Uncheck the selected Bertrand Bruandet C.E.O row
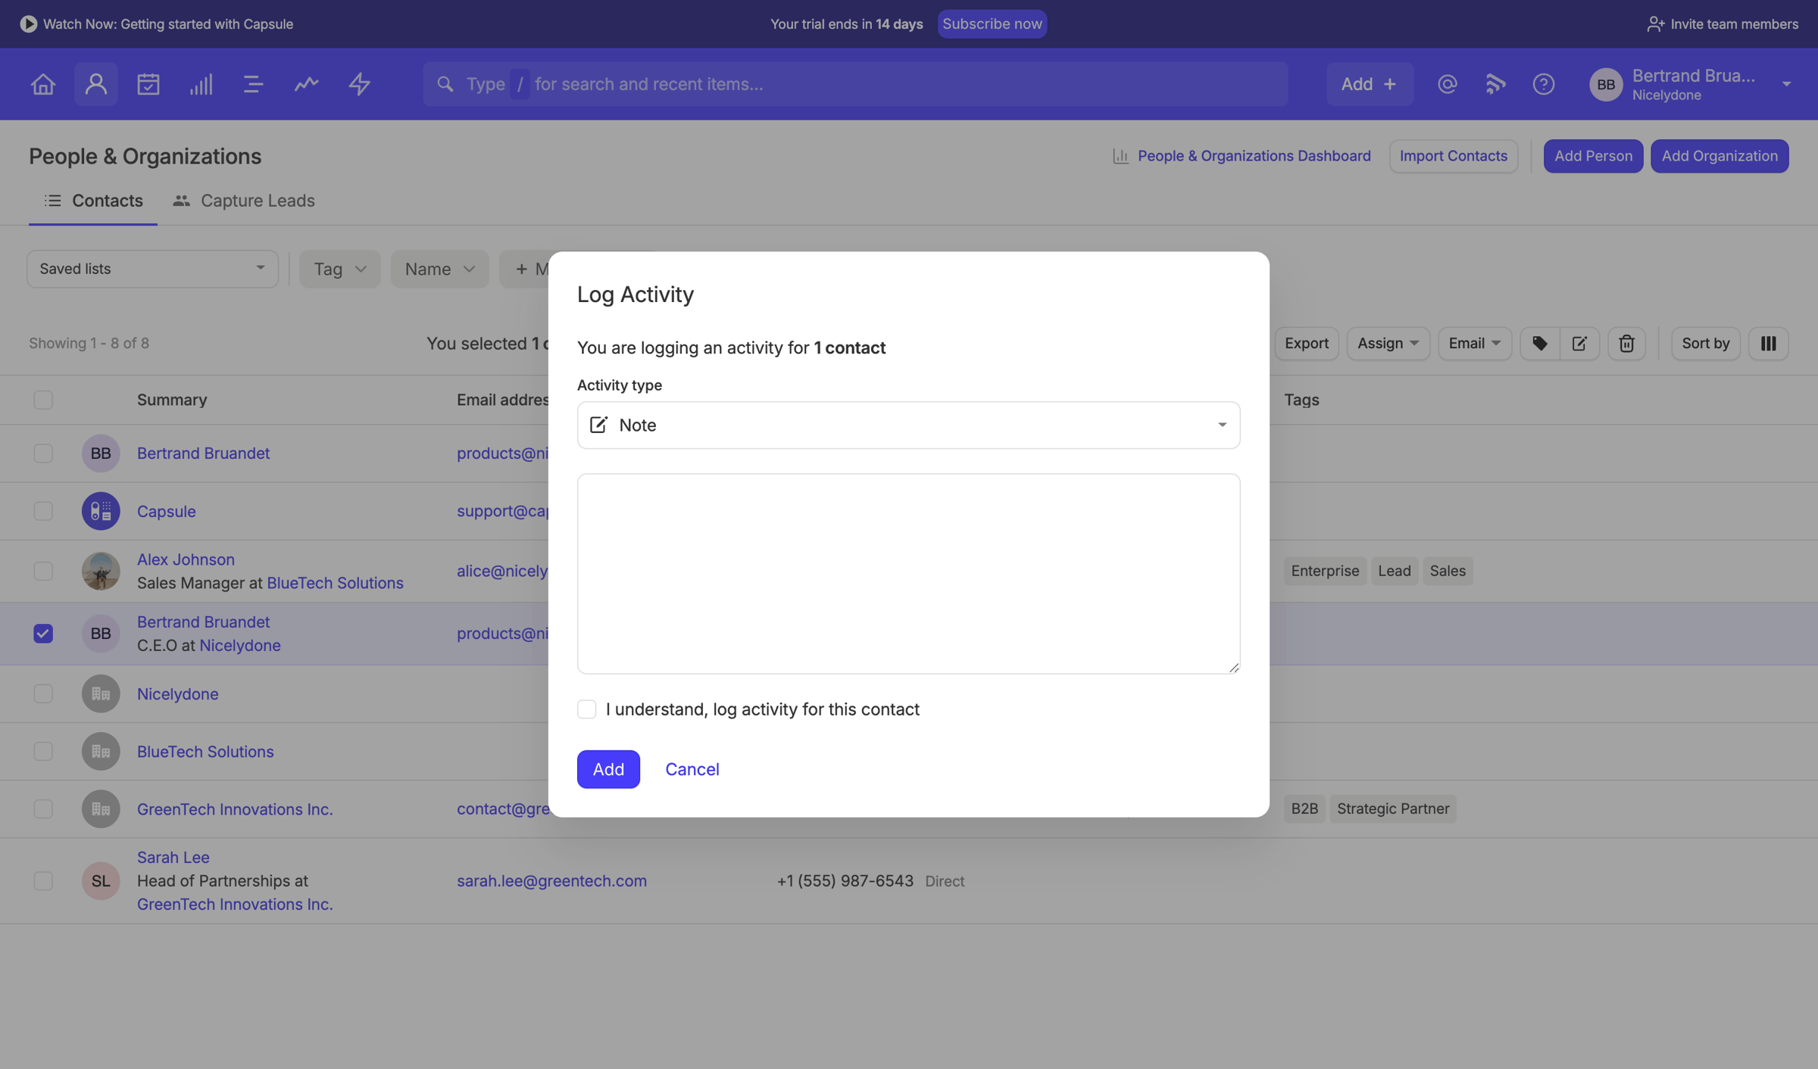Image resolution: width=1818 pixels, height=1069 pixels. 43,634
